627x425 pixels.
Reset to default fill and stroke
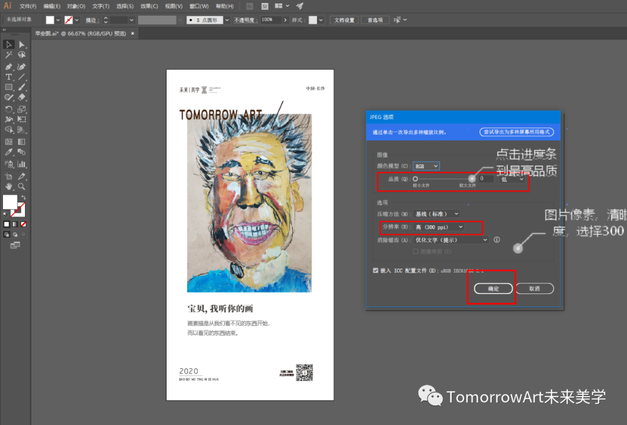[5, 214]
